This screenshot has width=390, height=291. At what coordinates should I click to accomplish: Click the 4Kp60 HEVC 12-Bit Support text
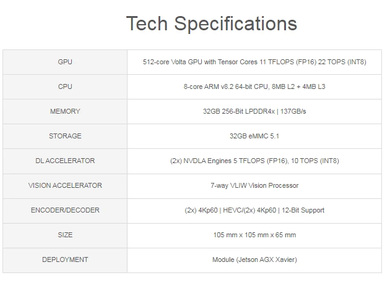pyautogui.click(x=254, y=210)
